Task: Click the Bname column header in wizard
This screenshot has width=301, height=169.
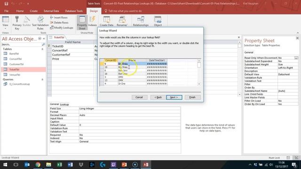Action: (132, 61)
